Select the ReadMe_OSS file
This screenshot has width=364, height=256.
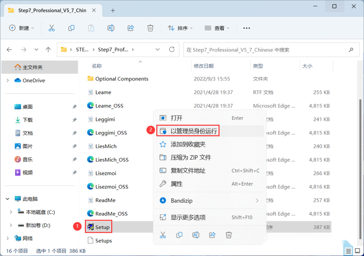pyautogui.click(x=112, y=213)
